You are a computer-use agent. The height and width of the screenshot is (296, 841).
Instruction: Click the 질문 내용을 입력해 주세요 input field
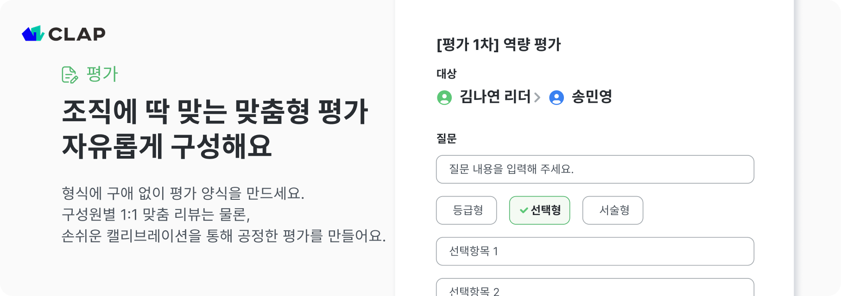tap(595, 169)
